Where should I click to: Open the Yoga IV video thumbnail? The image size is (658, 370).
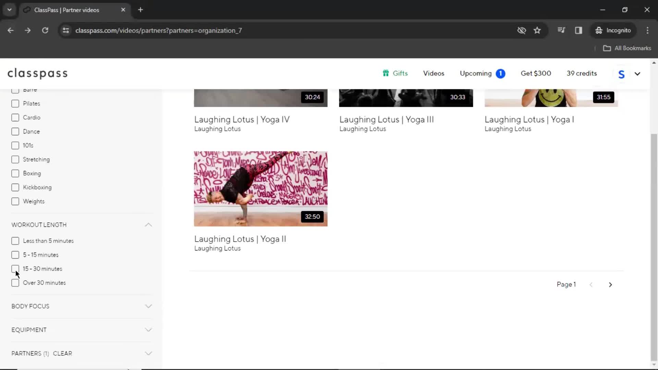pyautogui.click(x=261, y=98)
